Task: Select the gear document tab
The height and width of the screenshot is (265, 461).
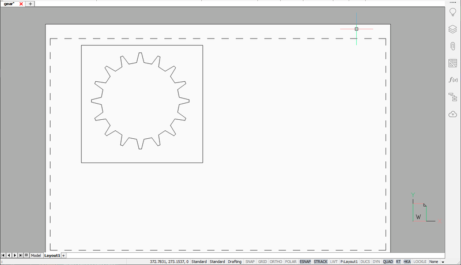Action: click(9, 4)
